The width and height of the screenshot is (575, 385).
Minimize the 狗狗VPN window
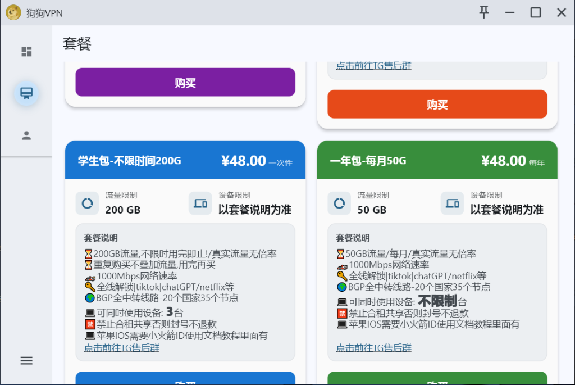coord(510,12)
